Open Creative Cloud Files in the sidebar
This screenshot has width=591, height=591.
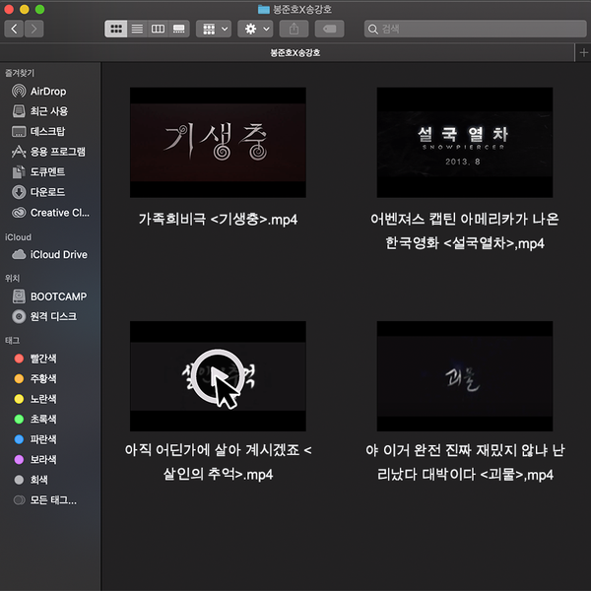coord(50,213)
